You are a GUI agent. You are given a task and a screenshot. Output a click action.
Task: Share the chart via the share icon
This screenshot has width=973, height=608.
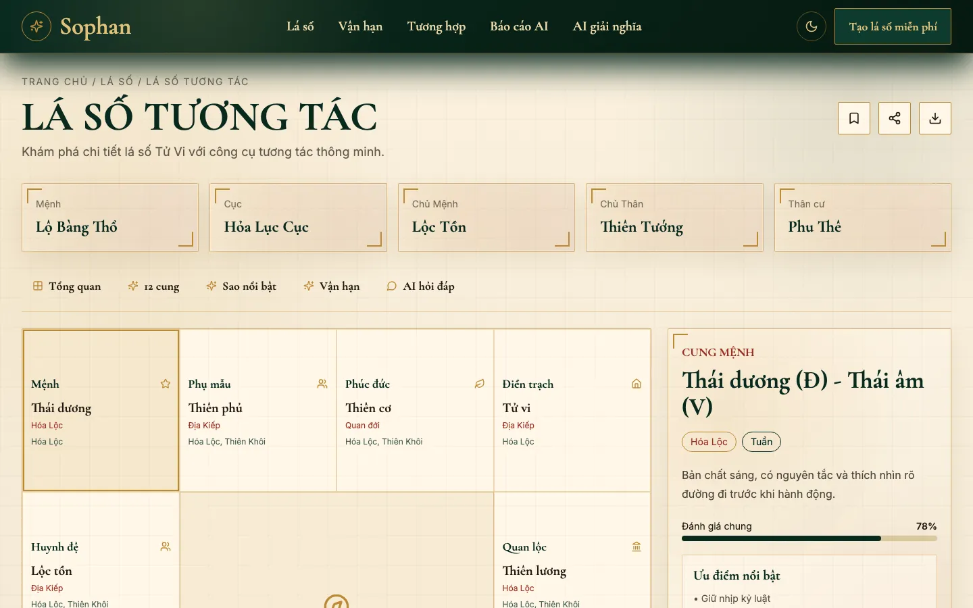point(895,118)
